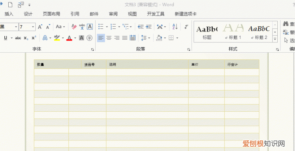This screenshot has width=295, height=151.
Task: Sort content with the A-Z sort icon
Action: (x=175, y=27)
